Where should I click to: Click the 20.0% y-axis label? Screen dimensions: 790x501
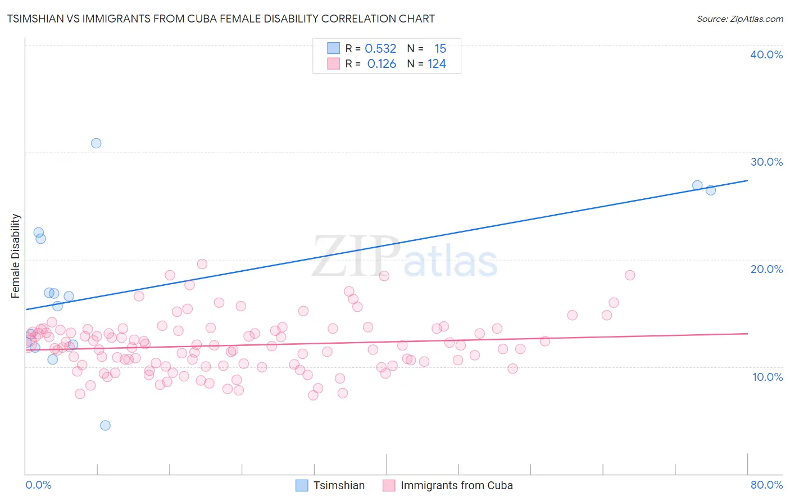click(766, 269)
